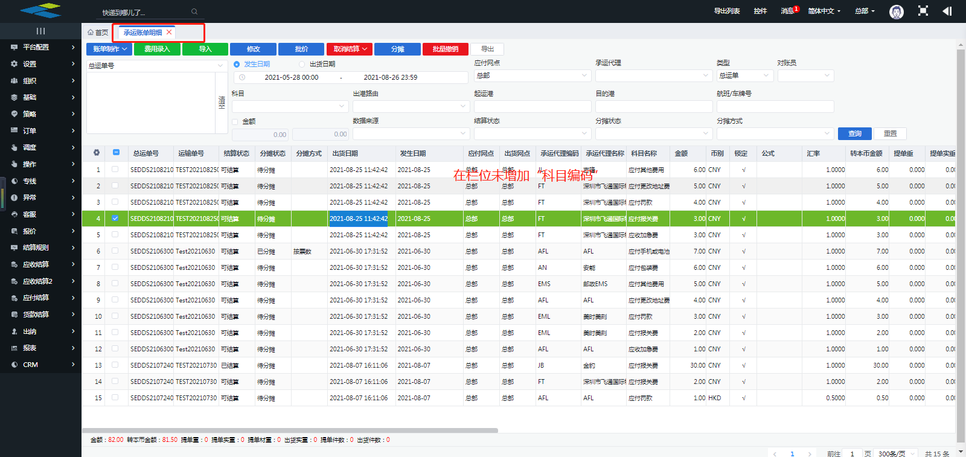Screen dimensions: 966x457
Task: Switch to the 首页 tab
Action: pos(98,33)
